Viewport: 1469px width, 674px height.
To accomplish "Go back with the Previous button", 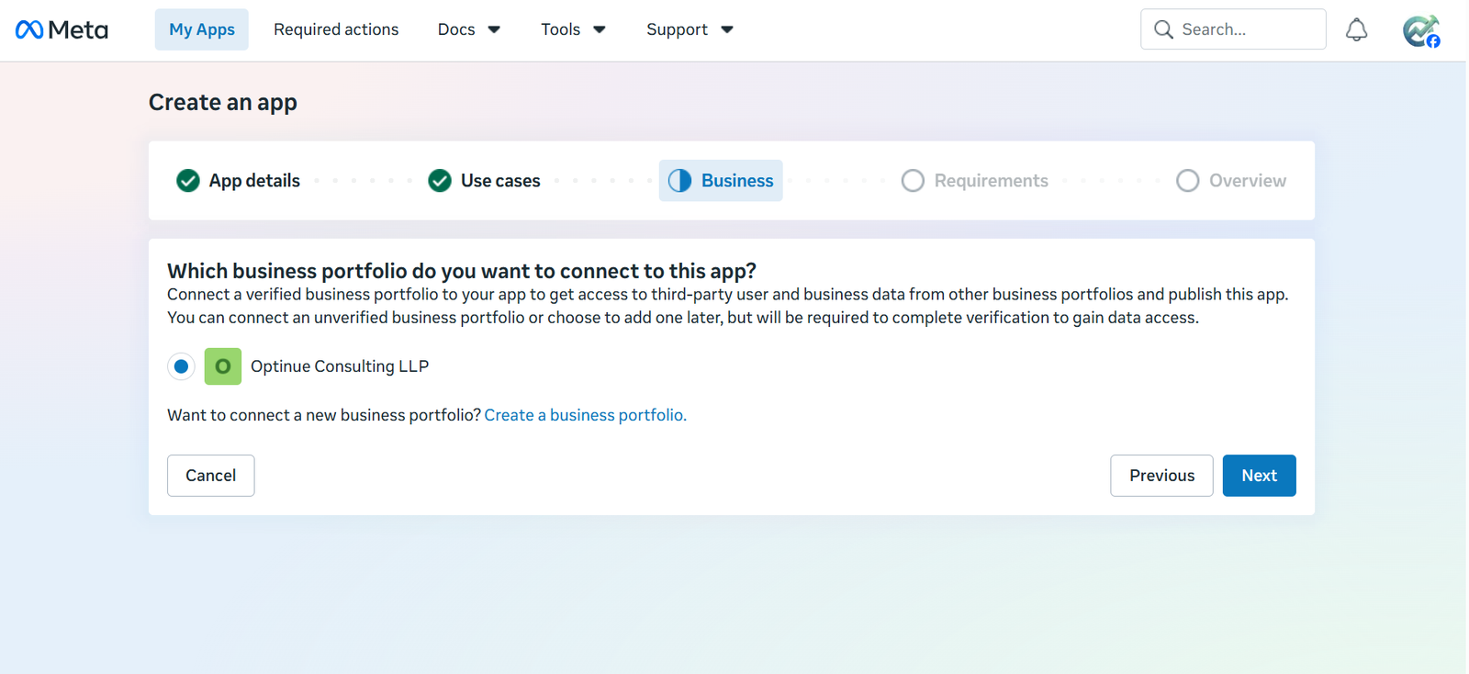I will click(x=1161, y=476).
